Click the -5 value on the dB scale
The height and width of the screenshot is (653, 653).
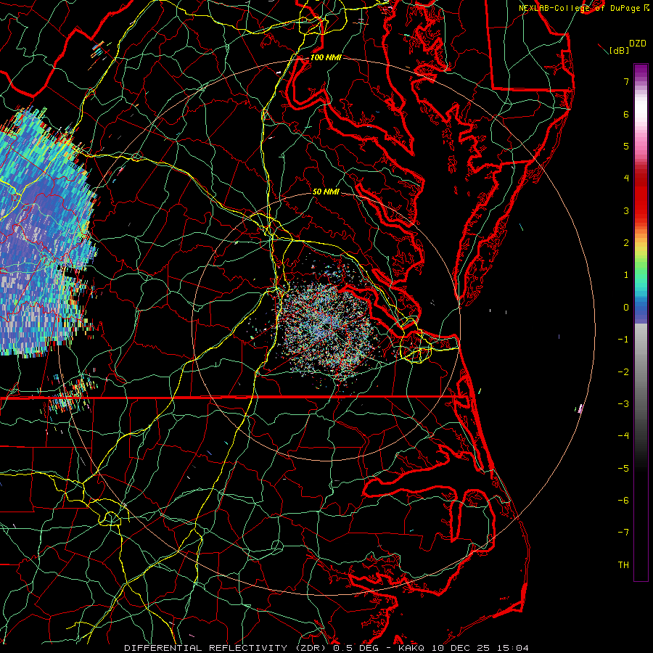coord(623,469)
